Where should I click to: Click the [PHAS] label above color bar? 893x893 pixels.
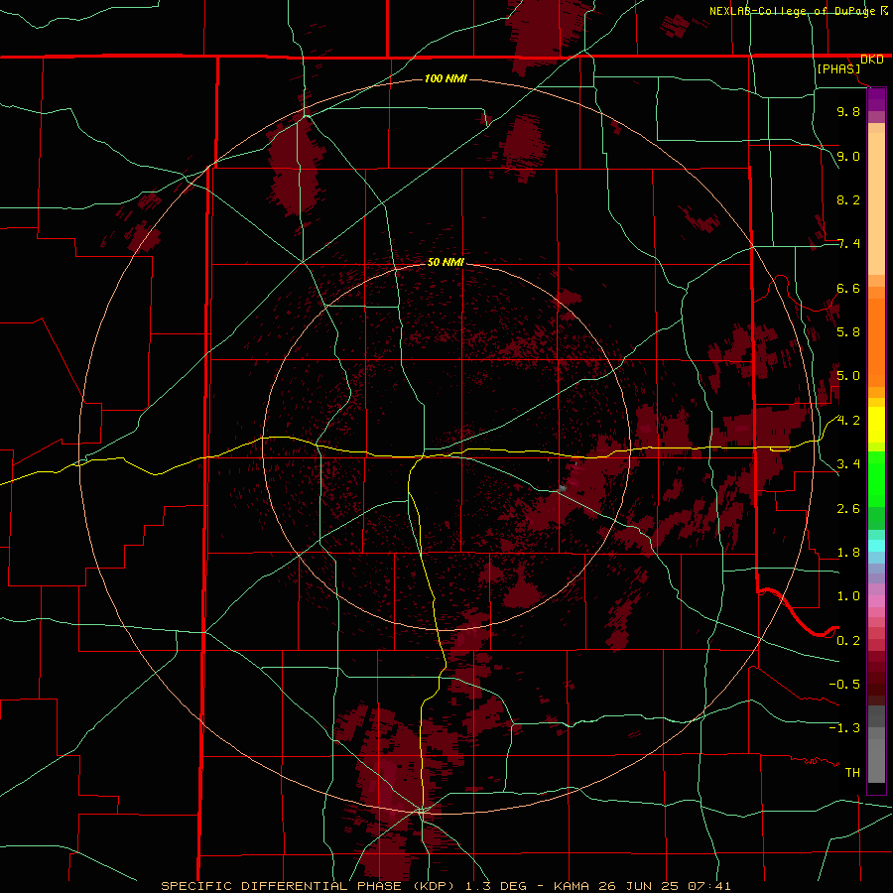pos(838,68)
